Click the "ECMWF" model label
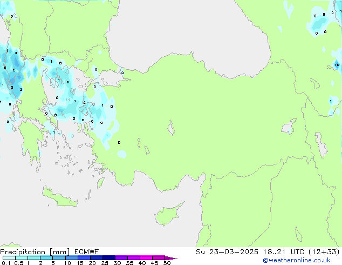 coord(86,252)
